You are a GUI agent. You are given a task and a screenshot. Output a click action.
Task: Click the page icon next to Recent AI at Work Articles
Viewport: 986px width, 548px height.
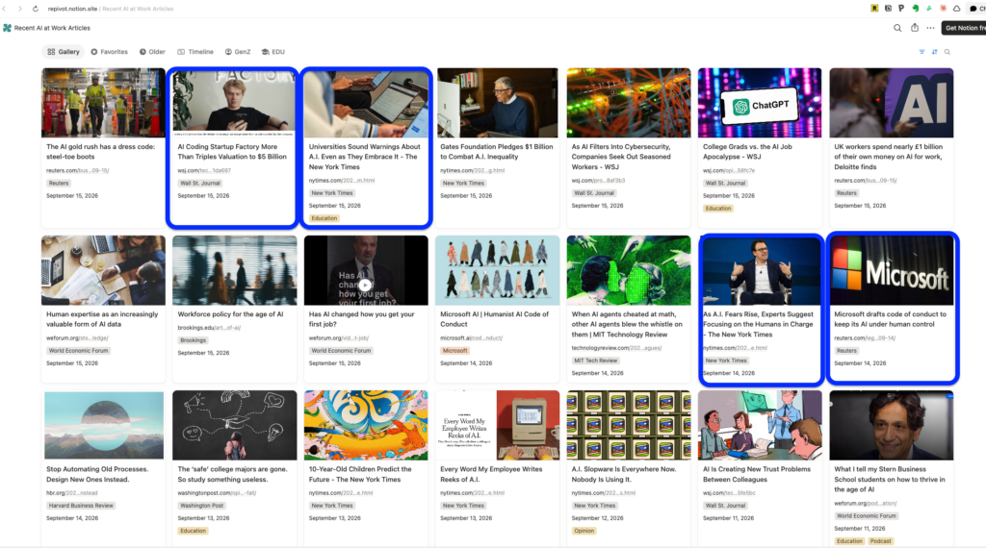pyautogui.click(x=7, y=28)
